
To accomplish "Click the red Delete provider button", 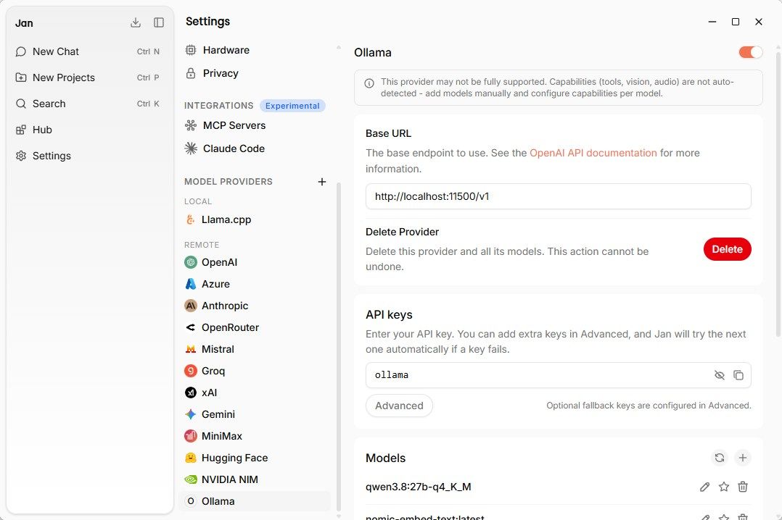I will pos(727,249).
